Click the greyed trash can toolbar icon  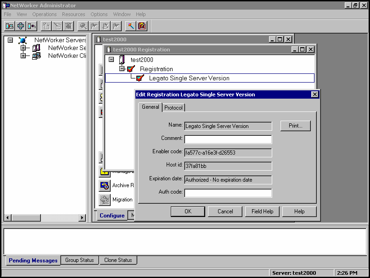(68, 26)
